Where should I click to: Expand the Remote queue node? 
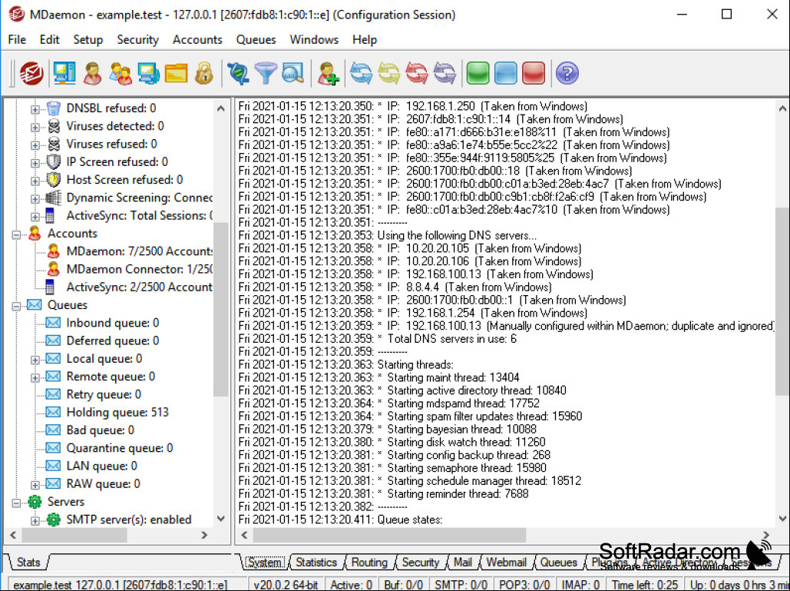[35, 377]
